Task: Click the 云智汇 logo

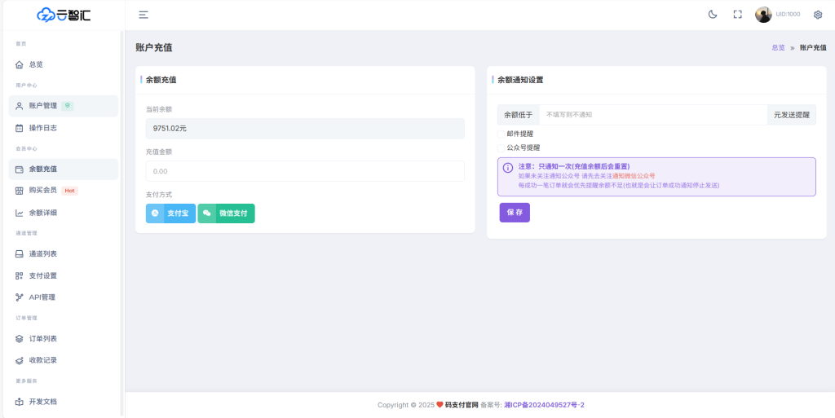Action: point(64,15)
